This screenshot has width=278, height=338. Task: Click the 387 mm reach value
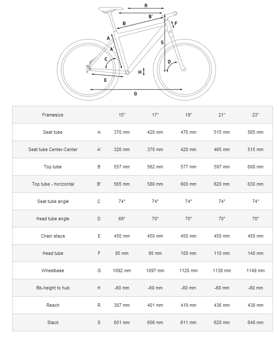click(122, 305)
